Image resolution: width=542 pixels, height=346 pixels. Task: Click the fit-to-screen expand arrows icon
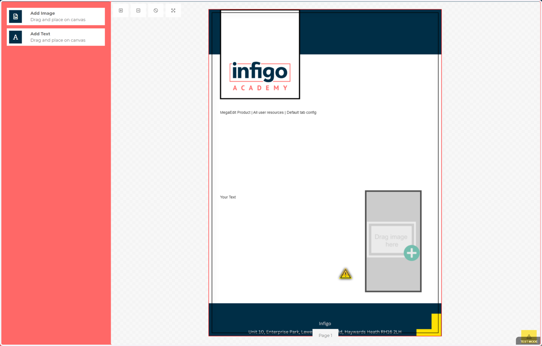tap(173, 10)
